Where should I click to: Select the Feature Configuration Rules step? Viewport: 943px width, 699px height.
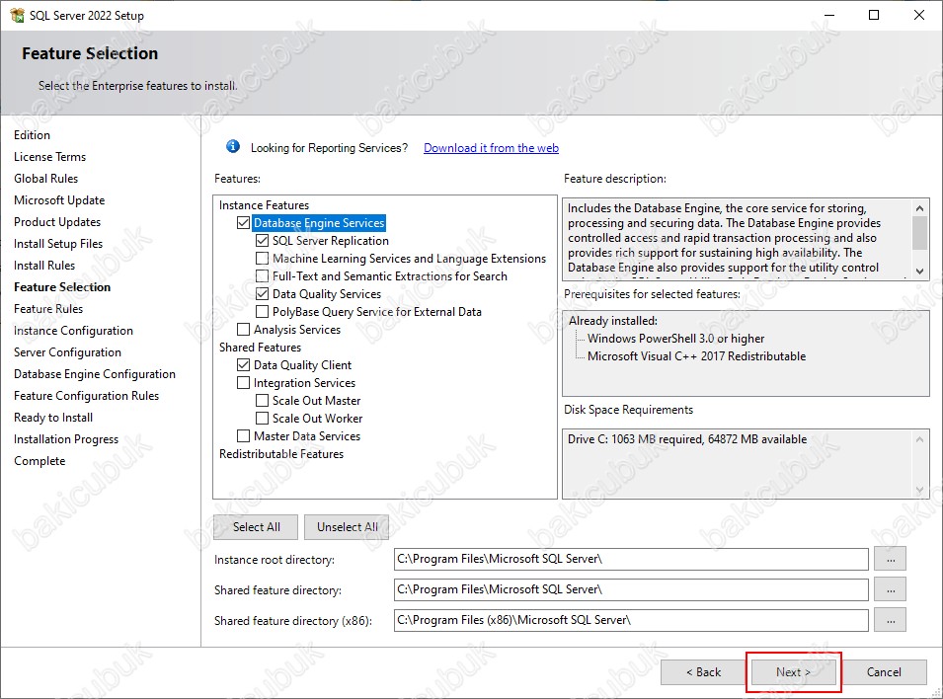[x=86, y=396]
